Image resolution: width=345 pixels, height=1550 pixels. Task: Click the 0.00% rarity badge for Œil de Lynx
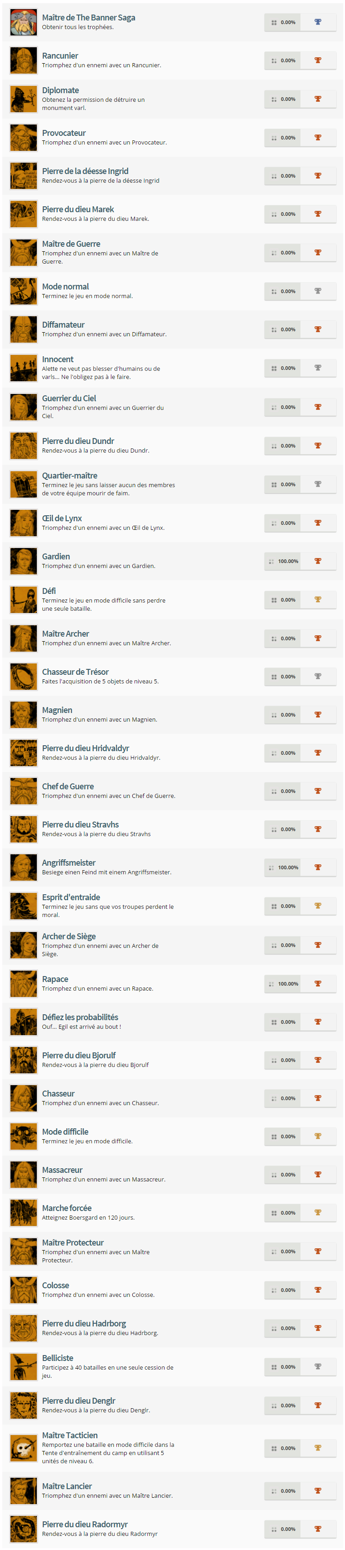[282, 523]
